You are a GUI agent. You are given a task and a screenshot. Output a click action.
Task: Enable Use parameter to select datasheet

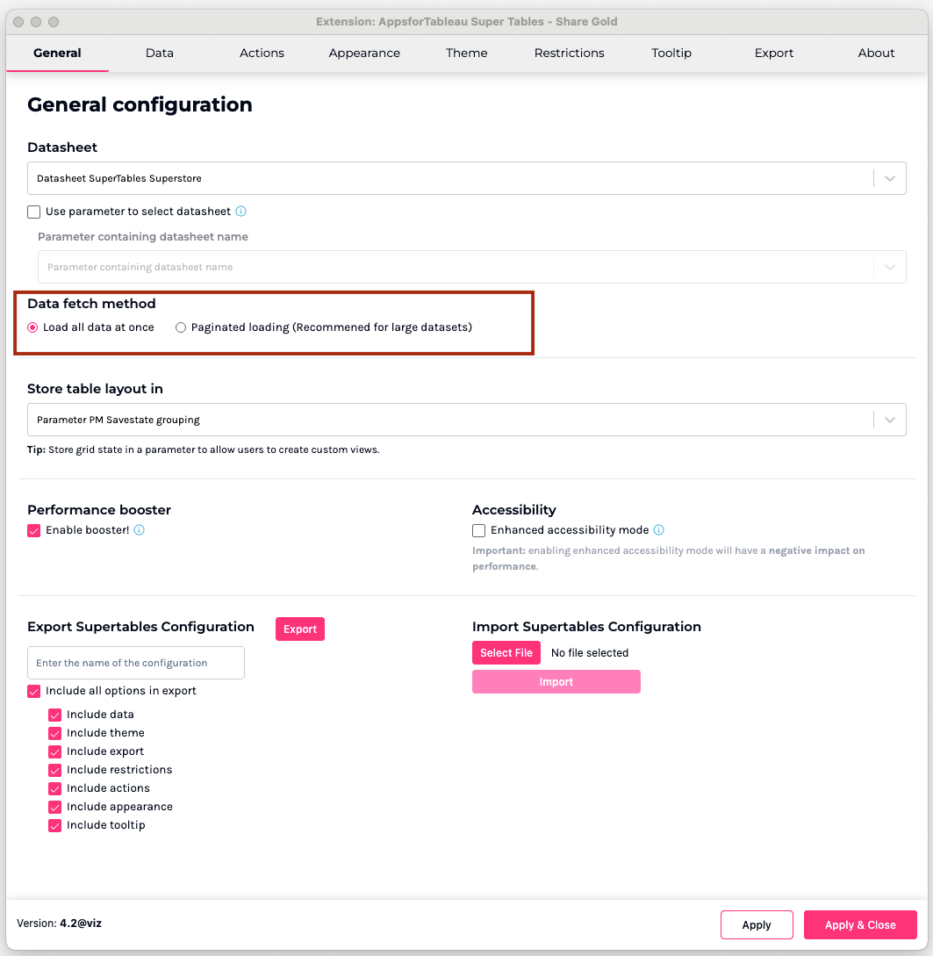[x=34, y=212]
